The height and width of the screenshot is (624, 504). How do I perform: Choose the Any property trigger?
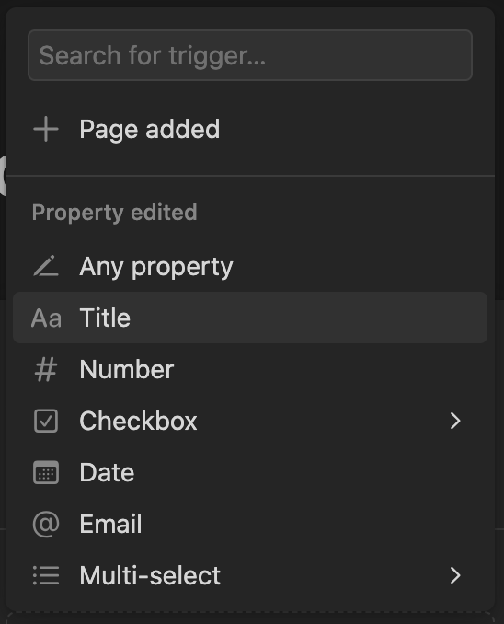point(250,266)
